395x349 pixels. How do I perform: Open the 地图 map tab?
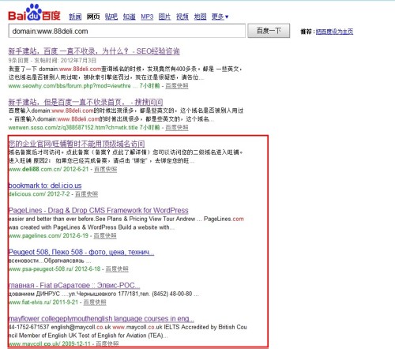point(200,17)
